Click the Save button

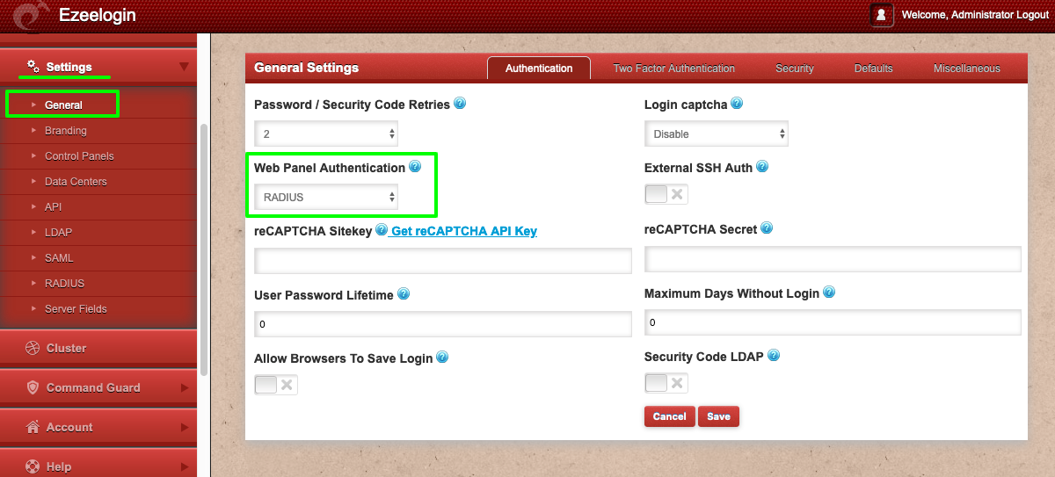point(718,416)
